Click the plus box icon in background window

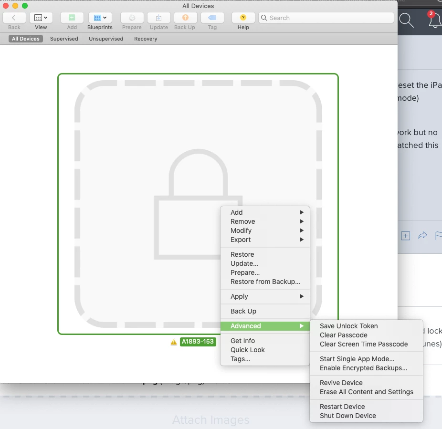point(405,236)
